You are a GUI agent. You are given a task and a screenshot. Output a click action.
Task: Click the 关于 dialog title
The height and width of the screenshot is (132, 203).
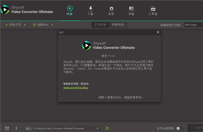click(x=61, y=33)
